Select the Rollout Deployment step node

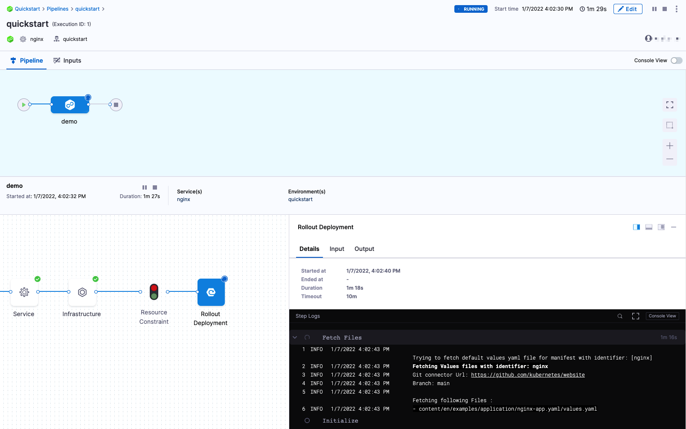pos(211,292)
